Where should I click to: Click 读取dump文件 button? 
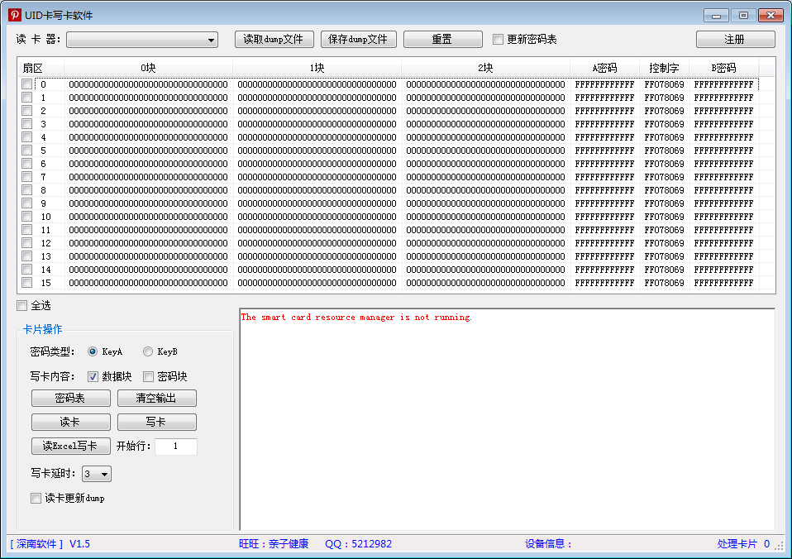coord(274,39)
